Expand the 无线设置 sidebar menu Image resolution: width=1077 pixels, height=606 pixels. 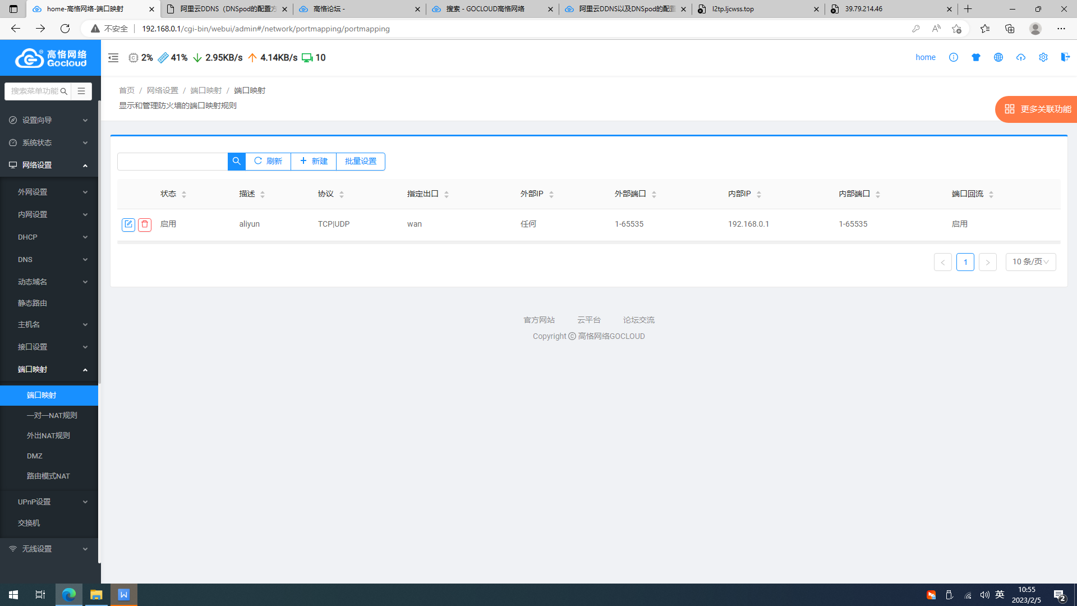49,549
